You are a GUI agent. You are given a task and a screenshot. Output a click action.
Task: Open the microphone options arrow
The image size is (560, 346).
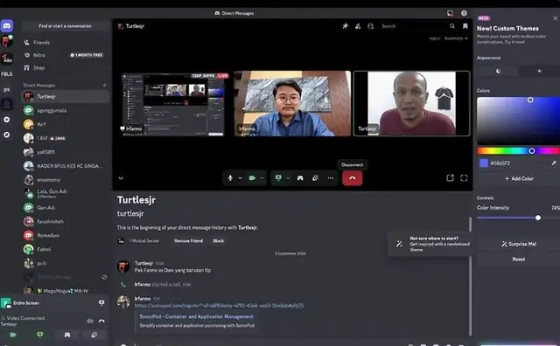pos(240,178)
